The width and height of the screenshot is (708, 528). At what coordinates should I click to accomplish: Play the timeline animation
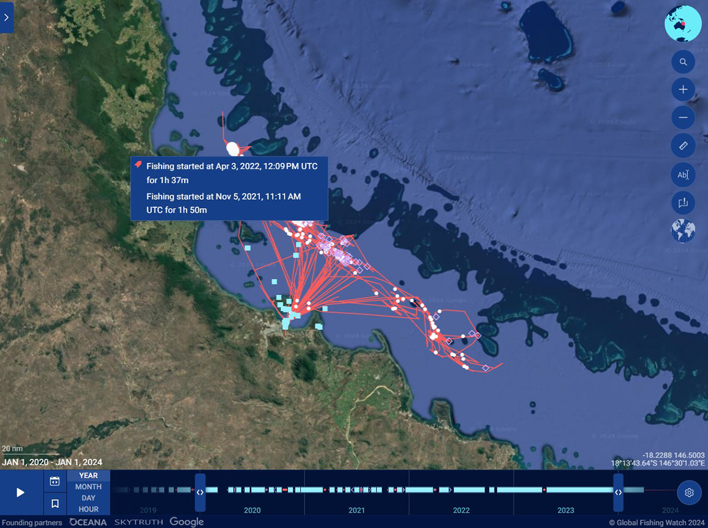click(21, 493)
